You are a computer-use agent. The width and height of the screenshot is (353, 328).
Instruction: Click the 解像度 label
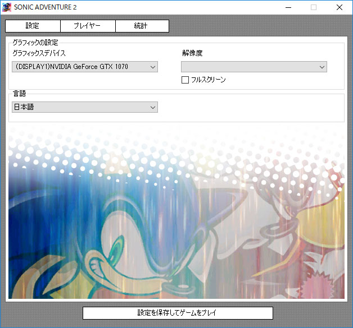[192, 53]
